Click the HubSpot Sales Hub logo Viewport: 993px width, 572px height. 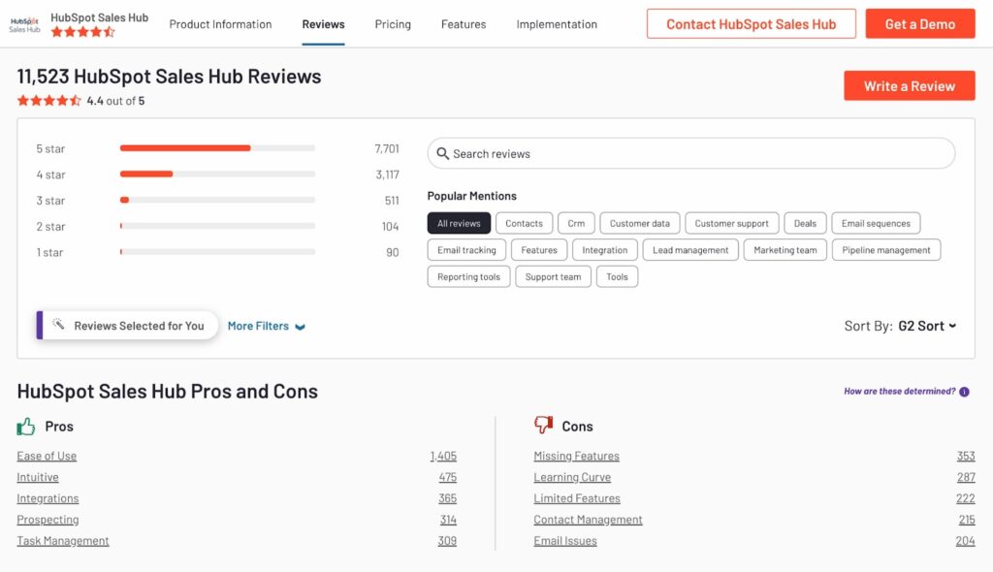(24, 24)
